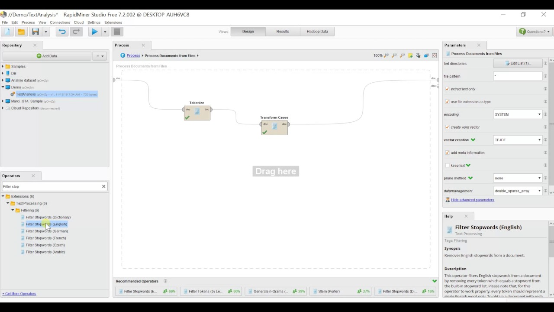Image resolution: width=554 pixels, height=312 pixels.
Task: Select Filter Stopwords (Dictionary) operator
Action: pos(48,217)
